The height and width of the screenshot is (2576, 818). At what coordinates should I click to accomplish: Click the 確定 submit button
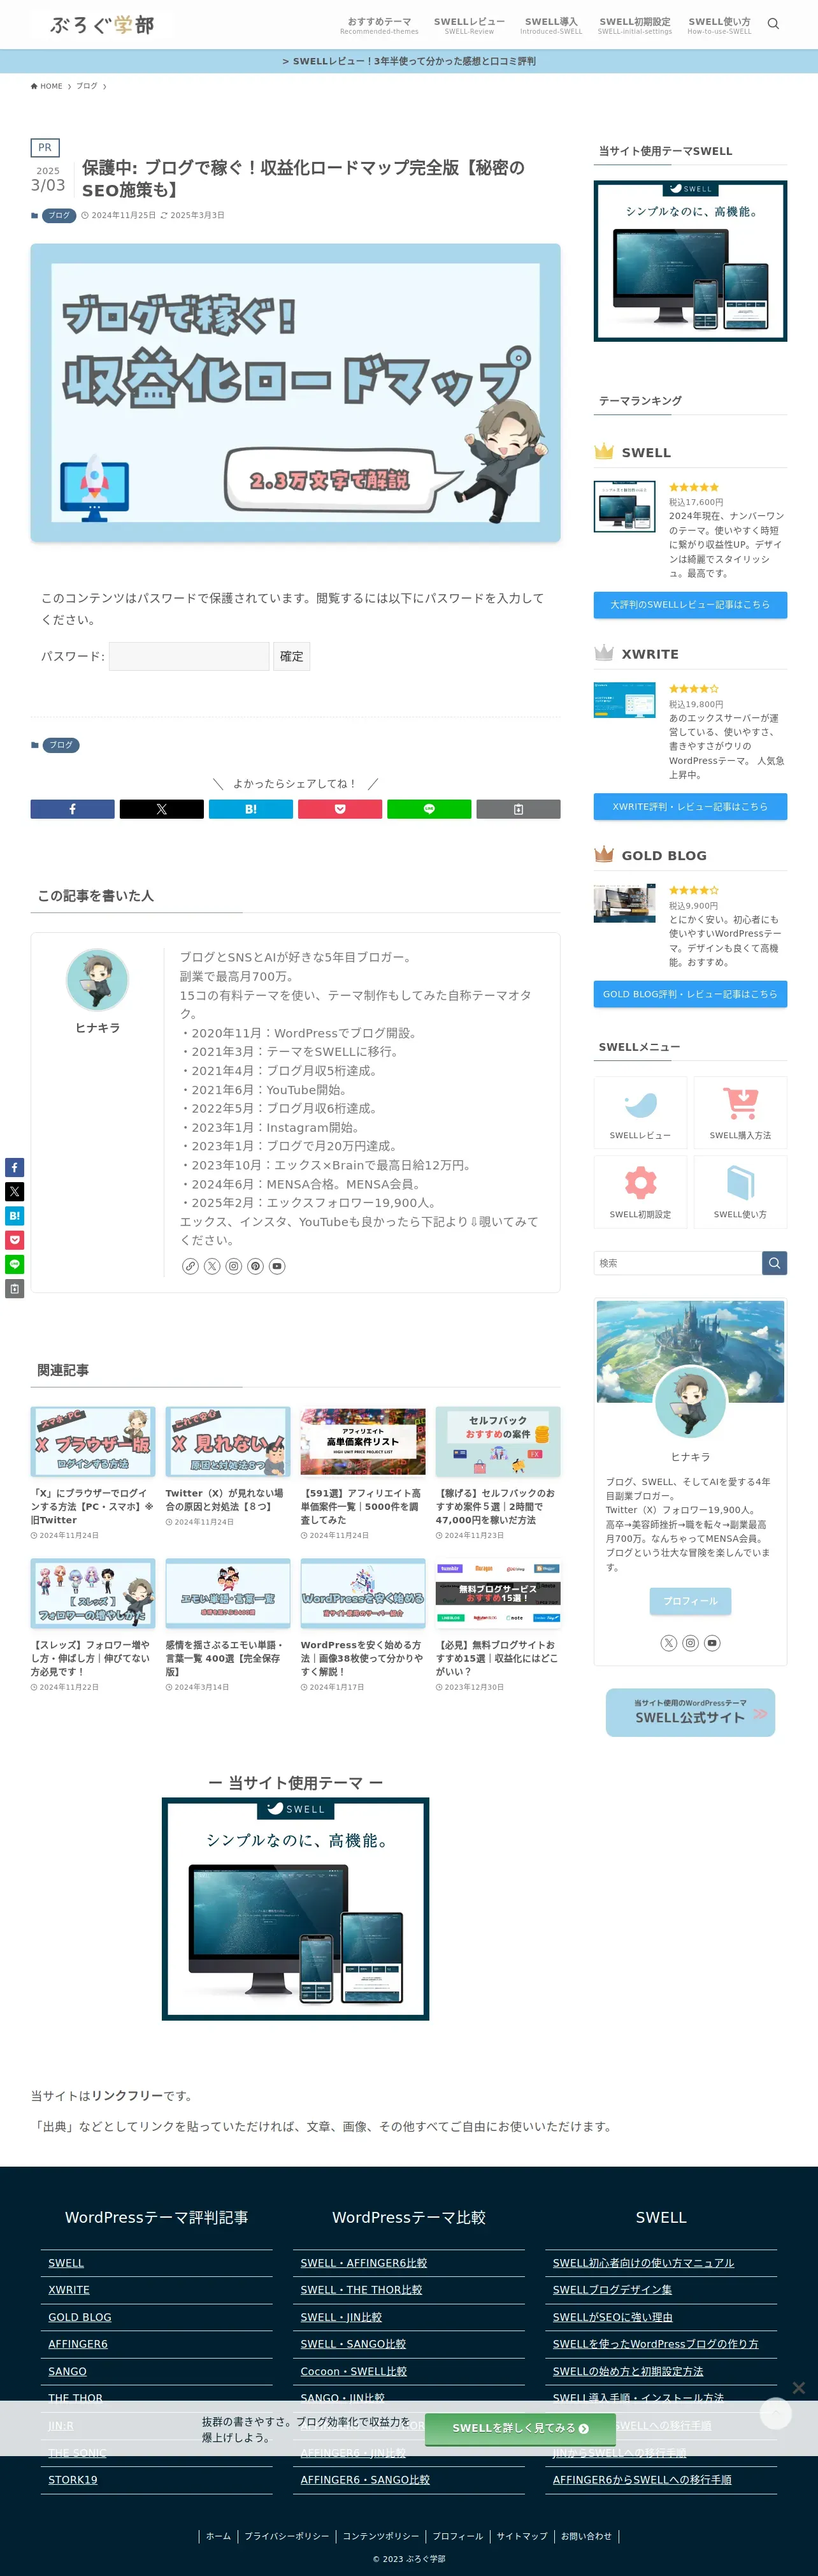[292, 656]
